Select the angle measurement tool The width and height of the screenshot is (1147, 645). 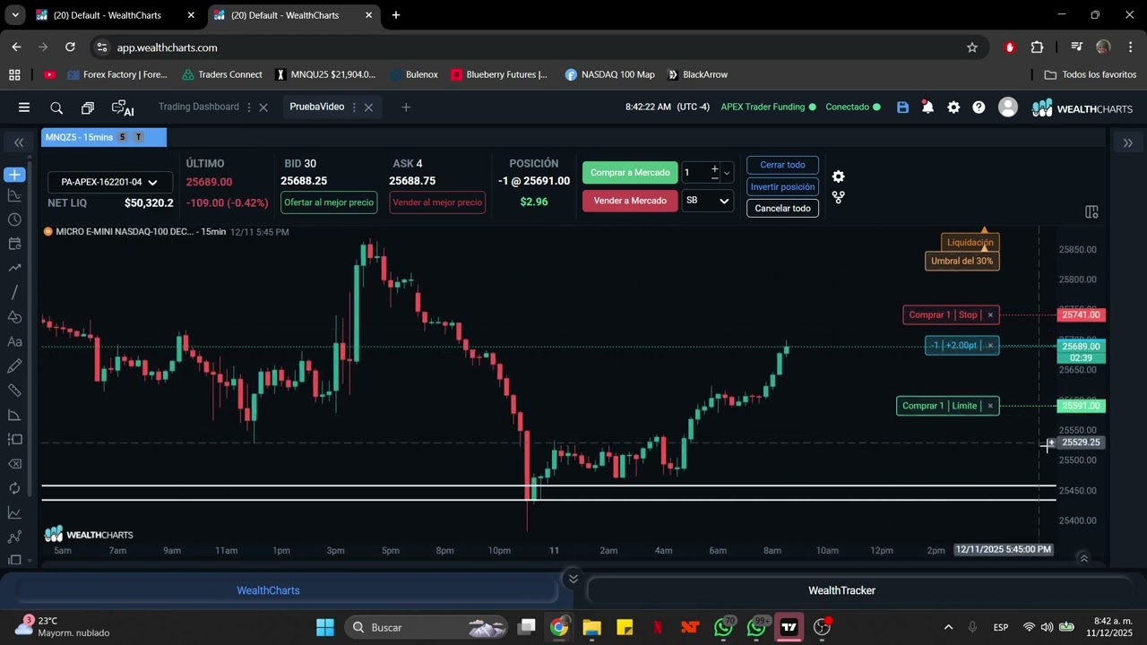14,415
